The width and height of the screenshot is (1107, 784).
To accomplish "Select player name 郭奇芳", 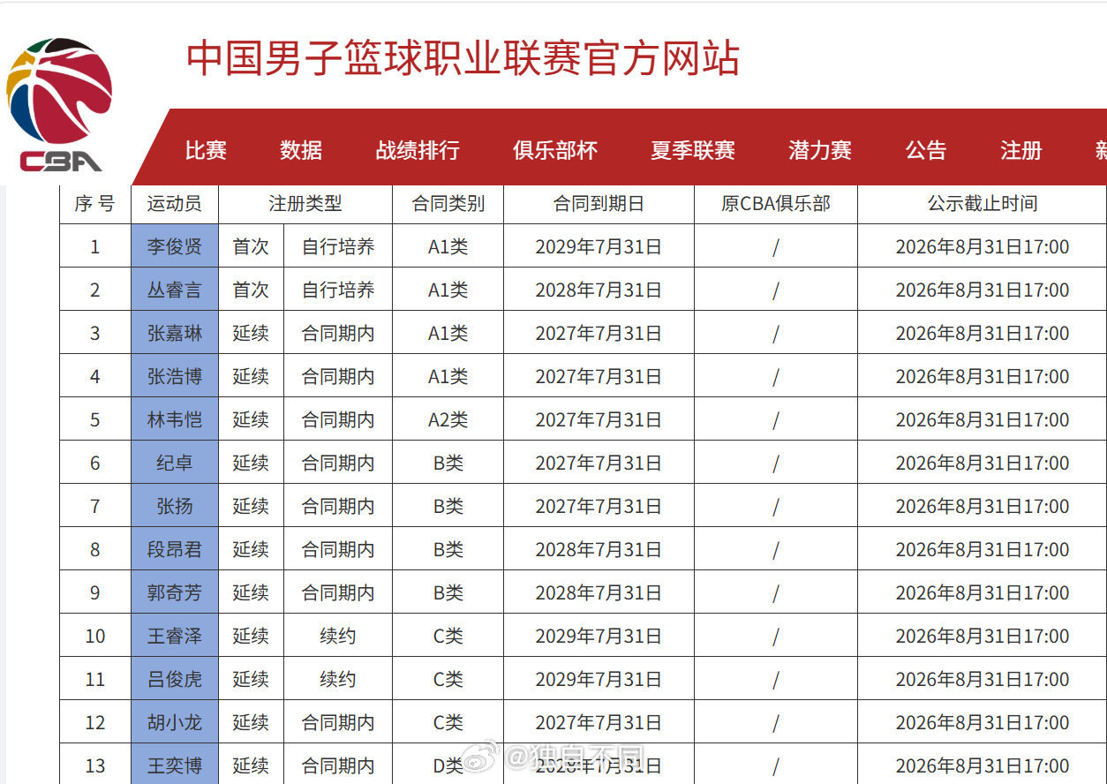I will 175,592.
